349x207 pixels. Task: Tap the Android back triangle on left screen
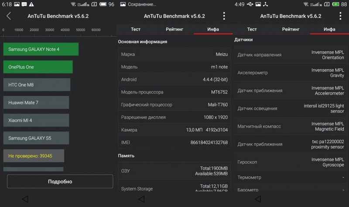point(25,199)
